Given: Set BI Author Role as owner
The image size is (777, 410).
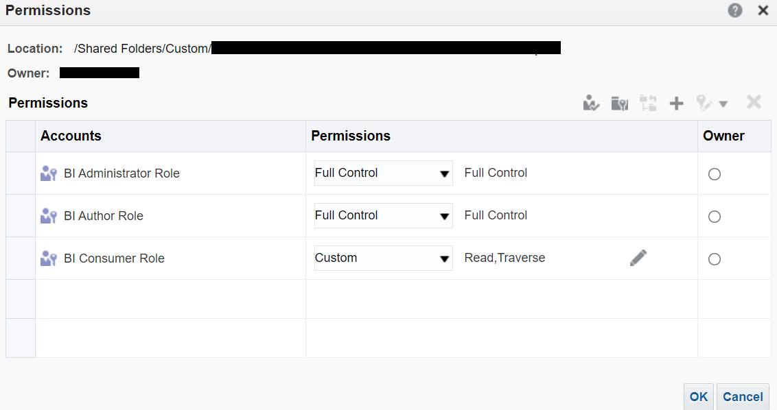Looking at the screenshot, I should (714, 217).
